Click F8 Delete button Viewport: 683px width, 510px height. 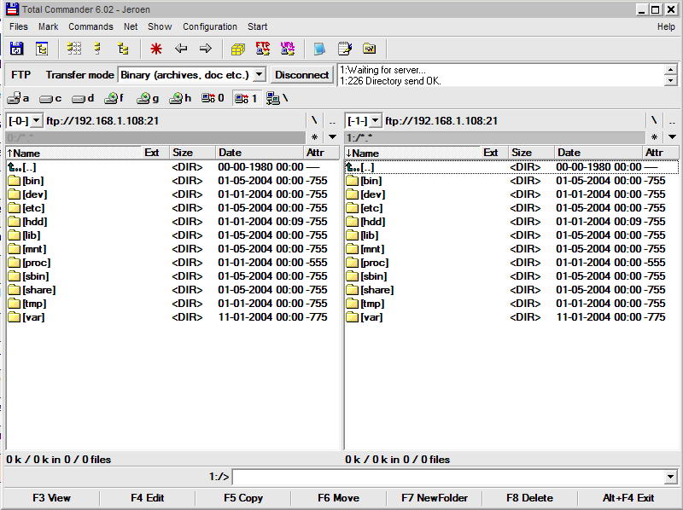(x=529, y=498)
